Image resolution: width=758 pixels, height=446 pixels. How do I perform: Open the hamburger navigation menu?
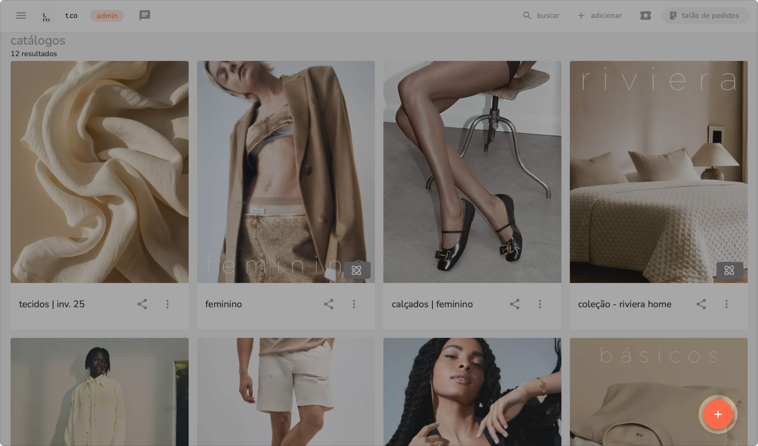[21, 15]
